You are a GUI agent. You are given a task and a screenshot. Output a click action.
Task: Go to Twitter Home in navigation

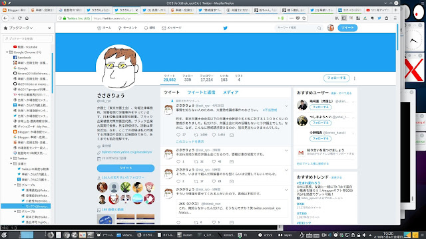104,28
